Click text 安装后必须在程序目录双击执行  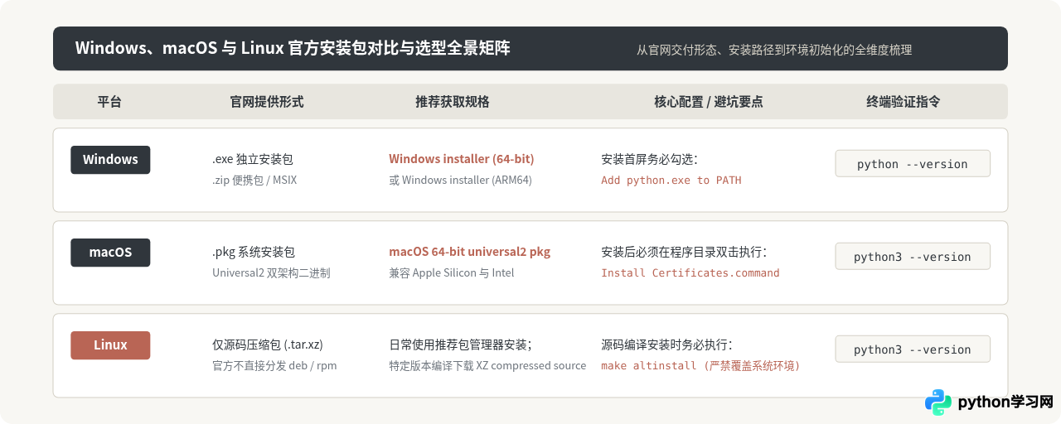[684, 252]
